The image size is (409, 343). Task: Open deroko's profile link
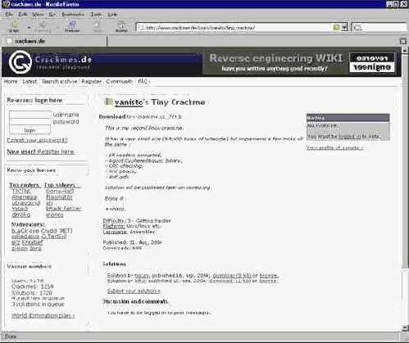[21, 214]
